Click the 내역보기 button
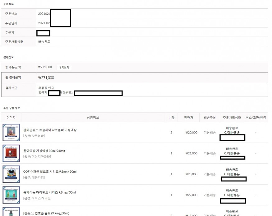The width and height of the screenshot is (272, 216). [64, 67]
